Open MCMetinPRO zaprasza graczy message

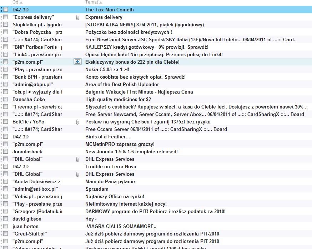120,144
